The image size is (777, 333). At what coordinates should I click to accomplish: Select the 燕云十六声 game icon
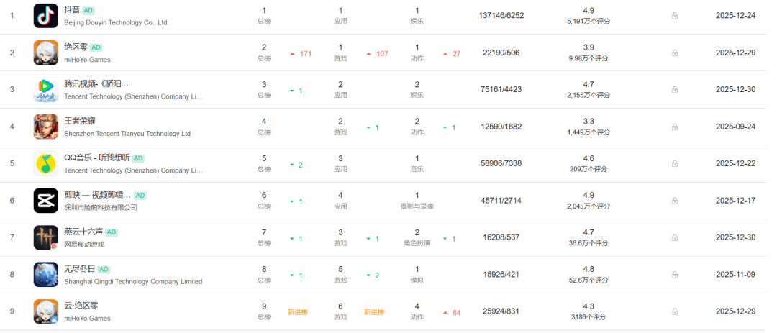(45, 237)
